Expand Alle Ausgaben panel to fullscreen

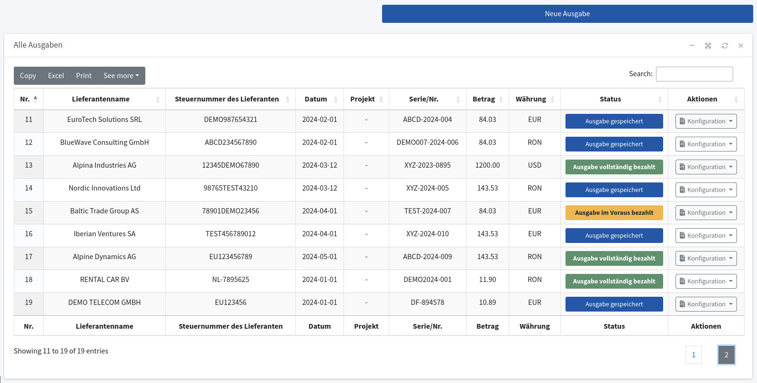click(x=708, y=45)
